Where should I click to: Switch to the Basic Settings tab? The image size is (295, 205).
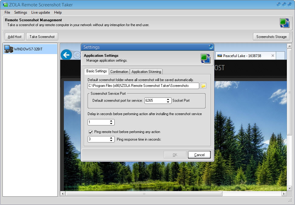coord(96,71)
